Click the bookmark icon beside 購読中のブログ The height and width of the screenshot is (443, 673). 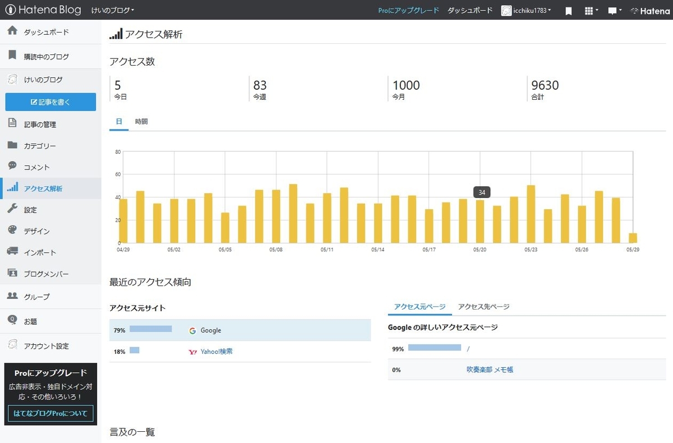(x=12, y=56)
